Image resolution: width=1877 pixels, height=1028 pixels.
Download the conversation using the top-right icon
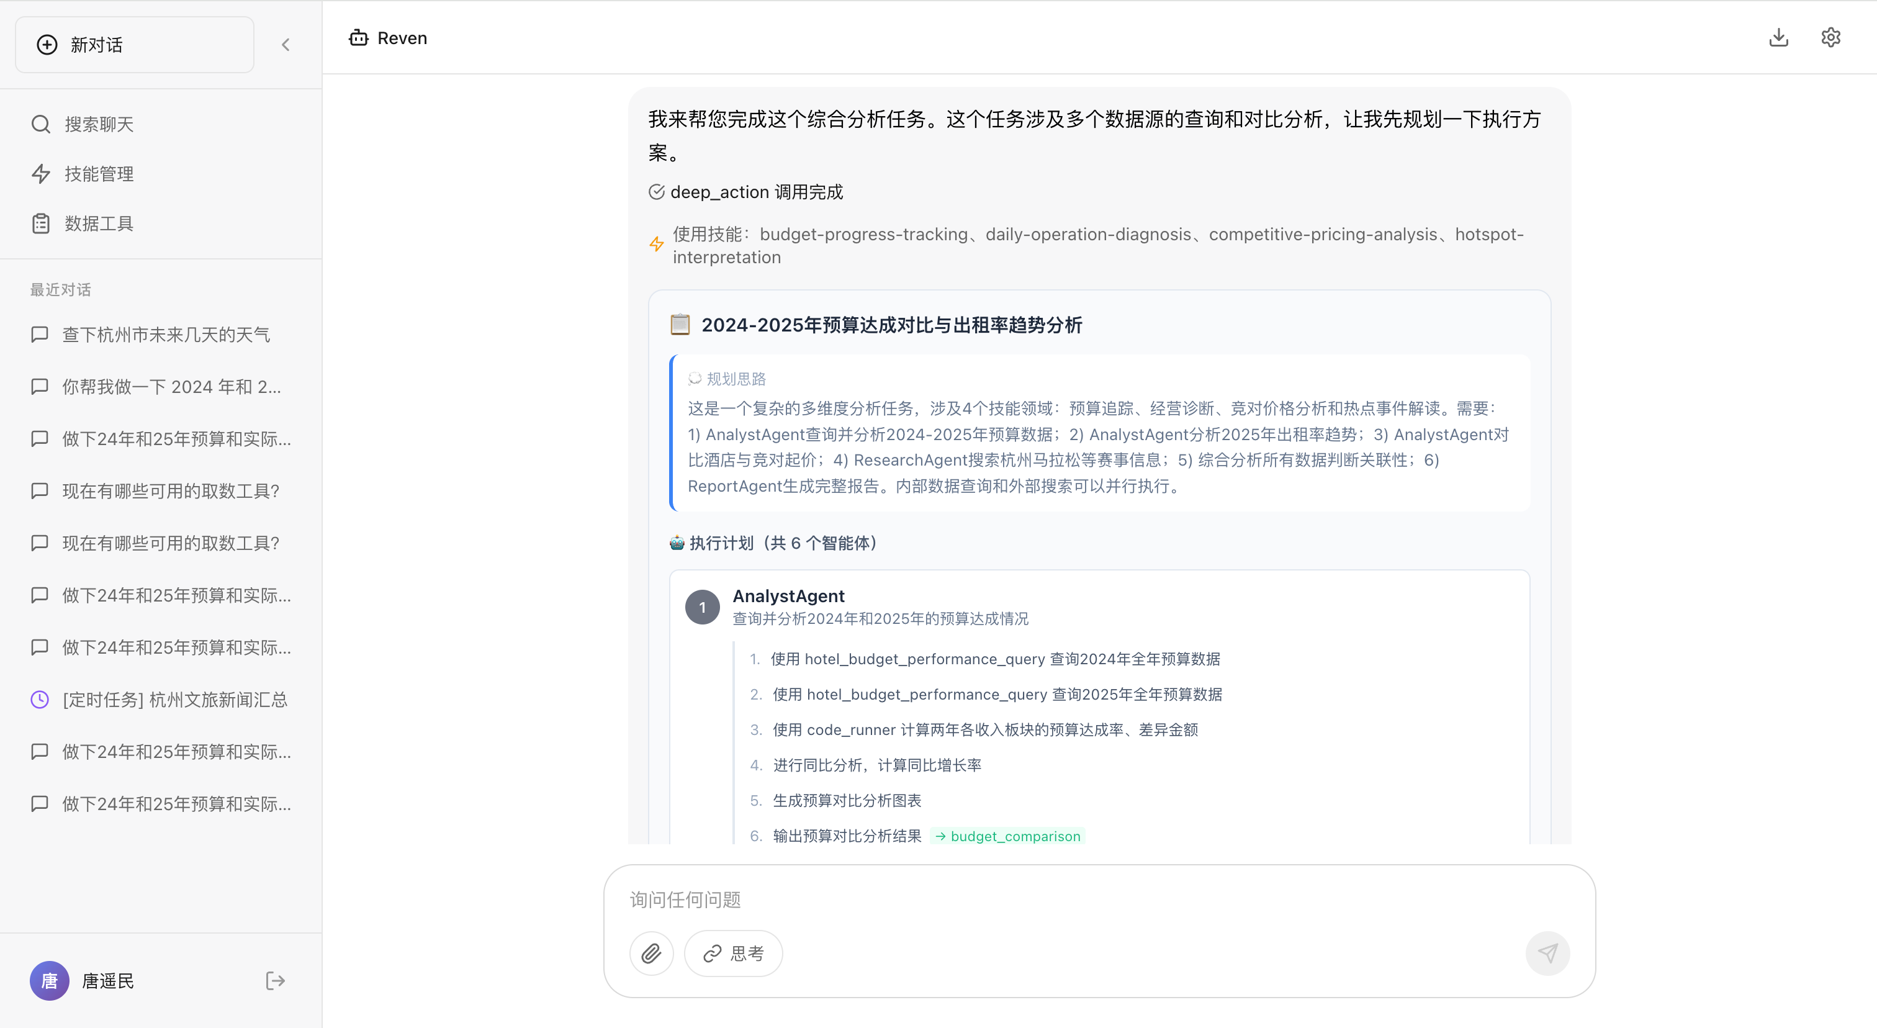point(1779,37)
